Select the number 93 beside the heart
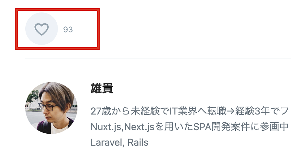The height and width of the screenshot is (158, 291). pos(68,30)
